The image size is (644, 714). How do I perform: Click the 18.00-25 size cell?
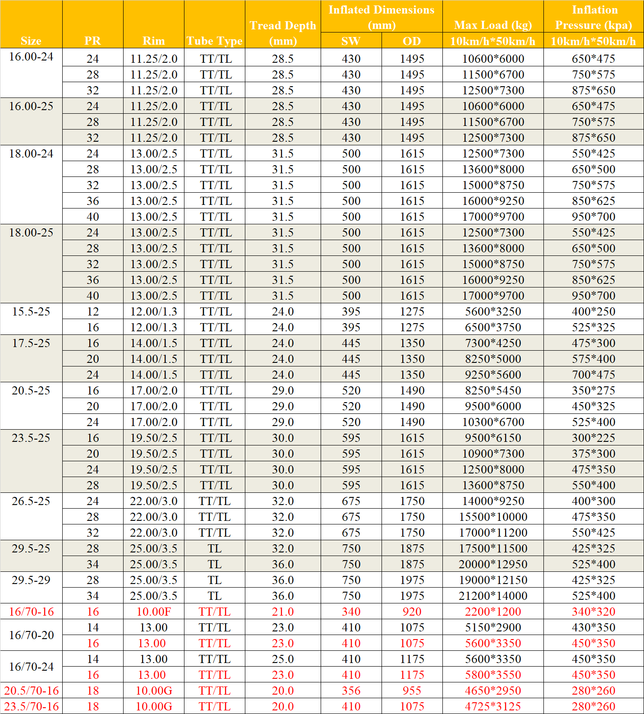click(x=31, y=233)
